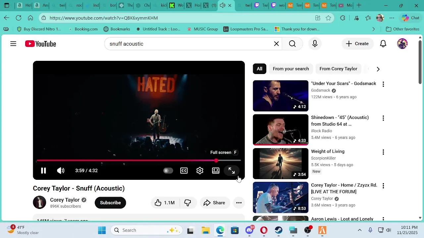Show hidden system tray icons
Screen dimensions: 424x238
point(360,230)
